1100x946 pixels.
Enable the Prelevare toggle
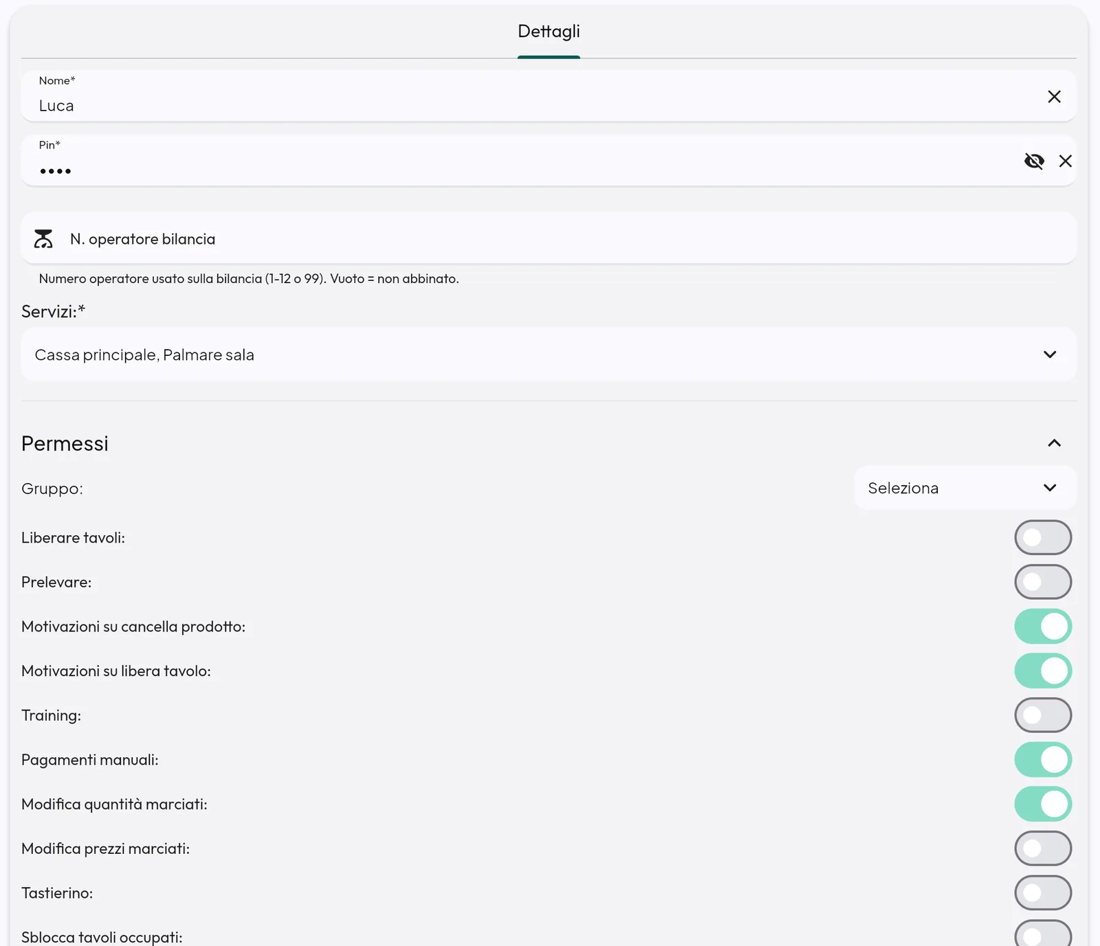pos(1043,582)
